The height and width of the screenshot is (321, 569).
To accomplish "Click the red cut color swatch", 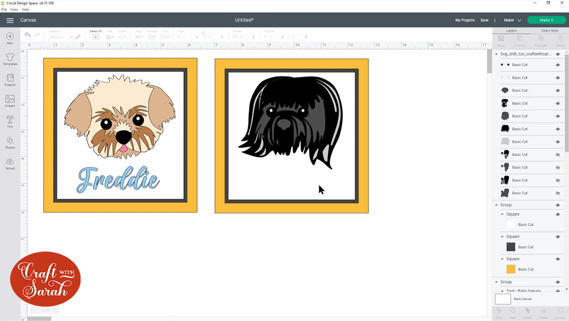I will [78, 36].
